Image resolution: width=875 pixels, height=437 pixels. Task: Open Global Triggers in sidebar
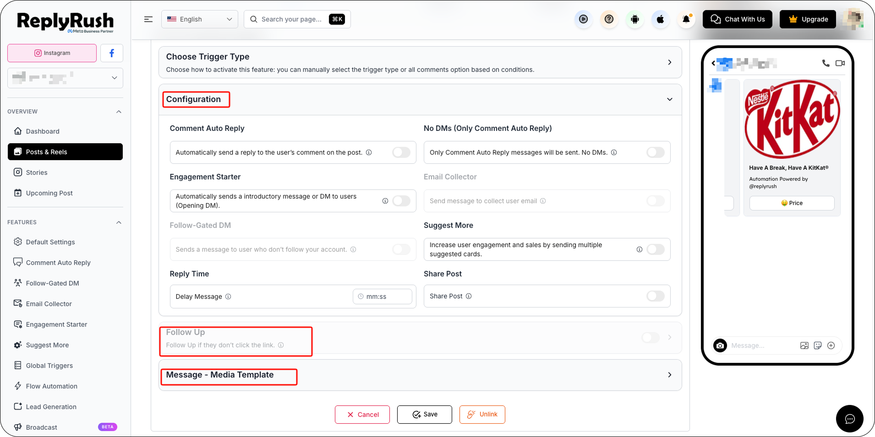click(65, 366)
